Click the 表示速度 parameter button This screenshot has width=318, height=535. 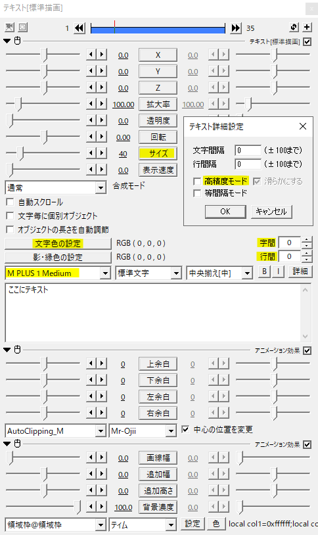(x=158, y=170)
